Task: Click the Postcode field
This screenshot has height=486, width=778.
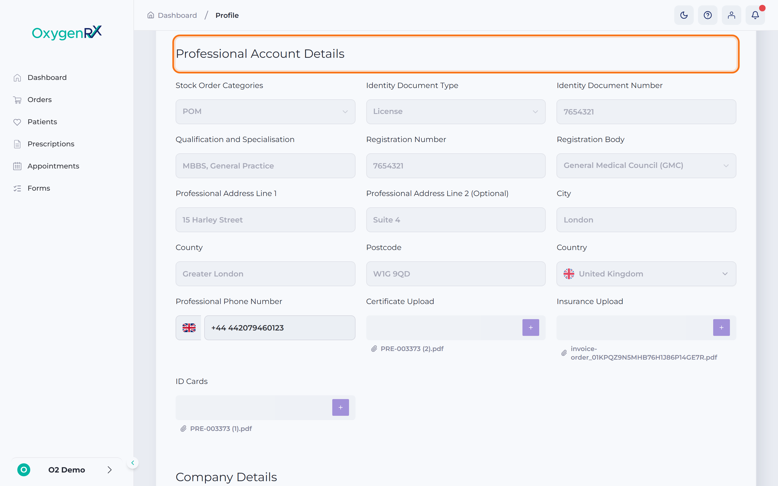Action: (455, 274)
